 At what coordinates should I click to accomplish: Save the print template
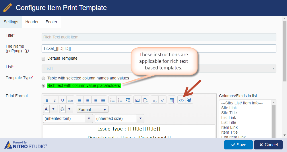click(238, 145)
